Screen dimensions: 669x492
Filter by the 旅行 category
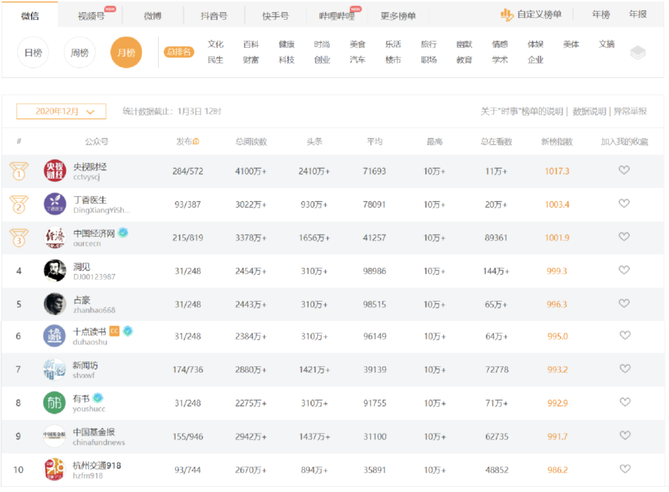click(429, 44)
